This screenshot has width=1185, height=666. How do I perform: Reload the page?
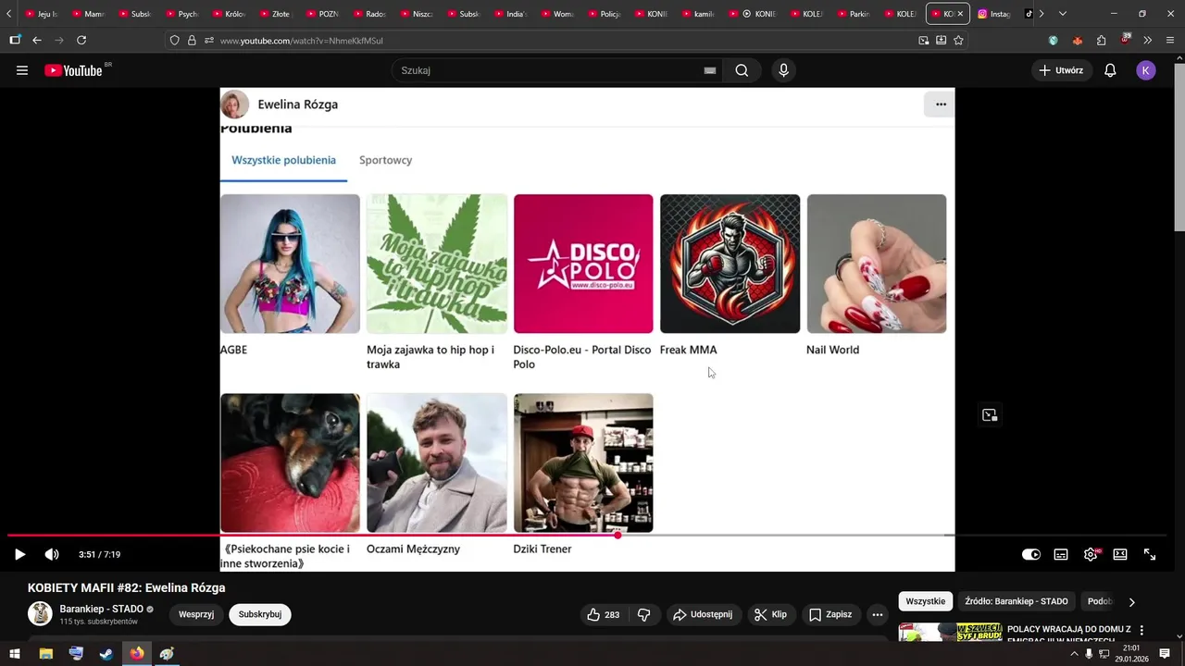(x=81, y=41)
